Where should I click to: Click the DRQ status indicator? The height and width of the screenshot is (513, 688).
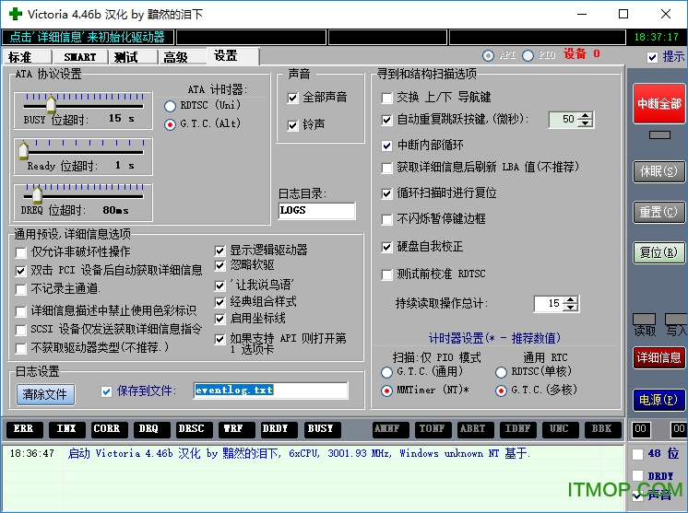click(x=149, y=428)
